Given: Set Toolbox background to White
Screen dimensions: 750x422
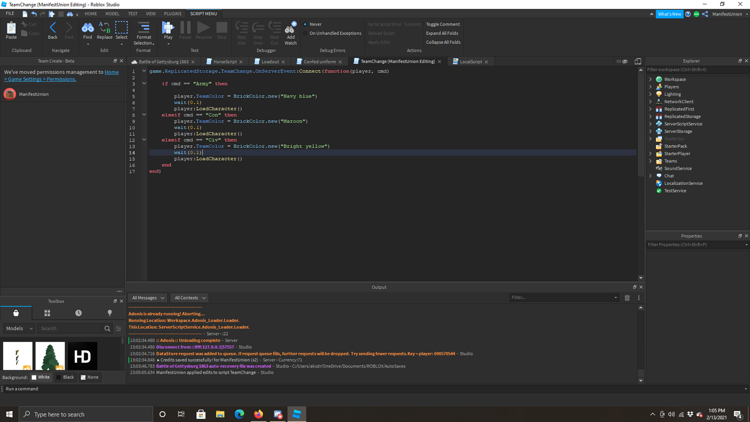Looking at the screenshot, I should click(x=41, y=377).
